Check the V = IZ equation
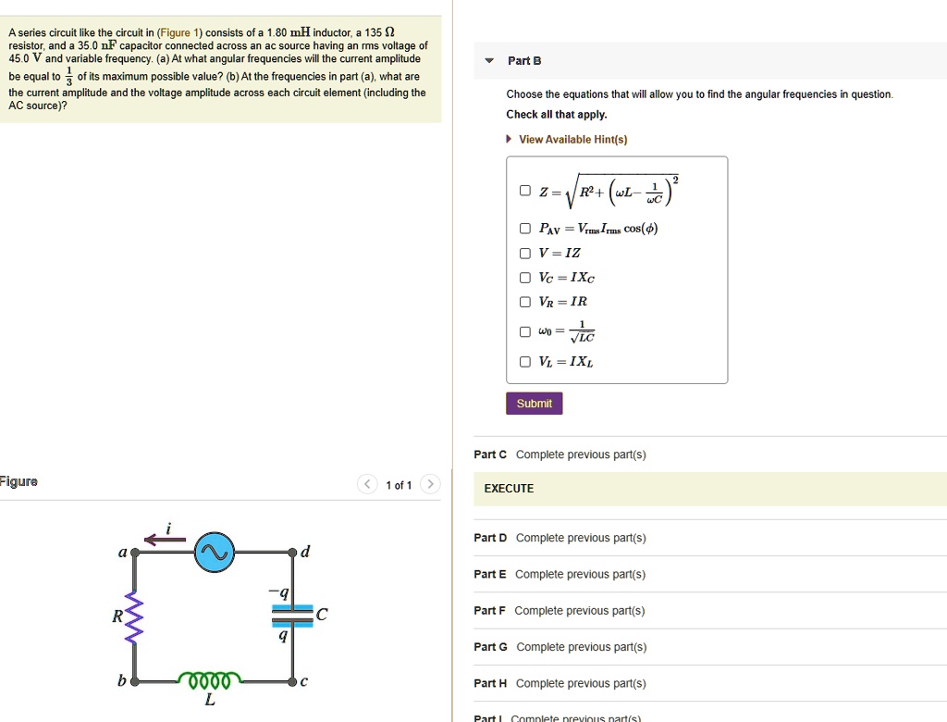 point(525,253)
